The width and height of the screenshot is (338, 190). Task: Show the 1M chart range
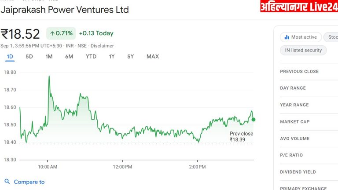pos(49,56)
